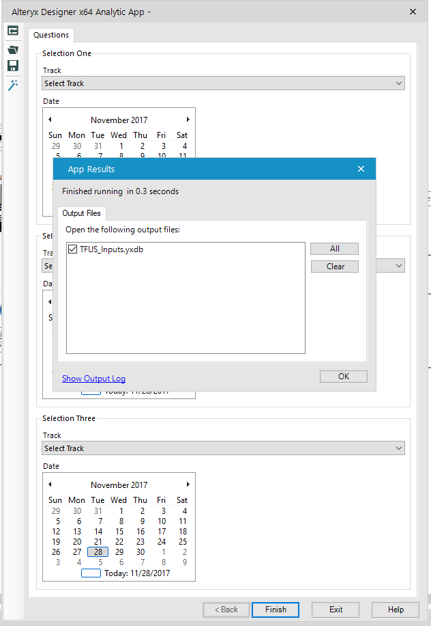
Task: Select day 4 in Selection One calendar
Action: (x=184, y=146)
